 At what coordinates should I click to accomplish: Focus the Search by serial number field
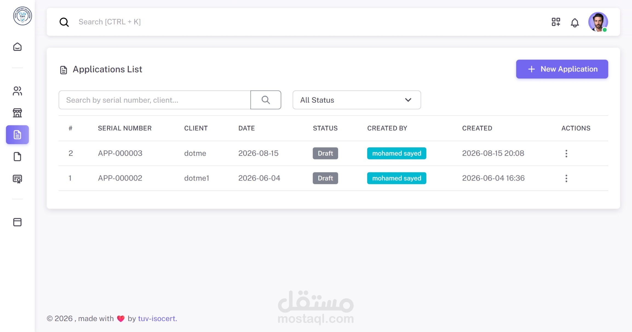pos(155,100)
